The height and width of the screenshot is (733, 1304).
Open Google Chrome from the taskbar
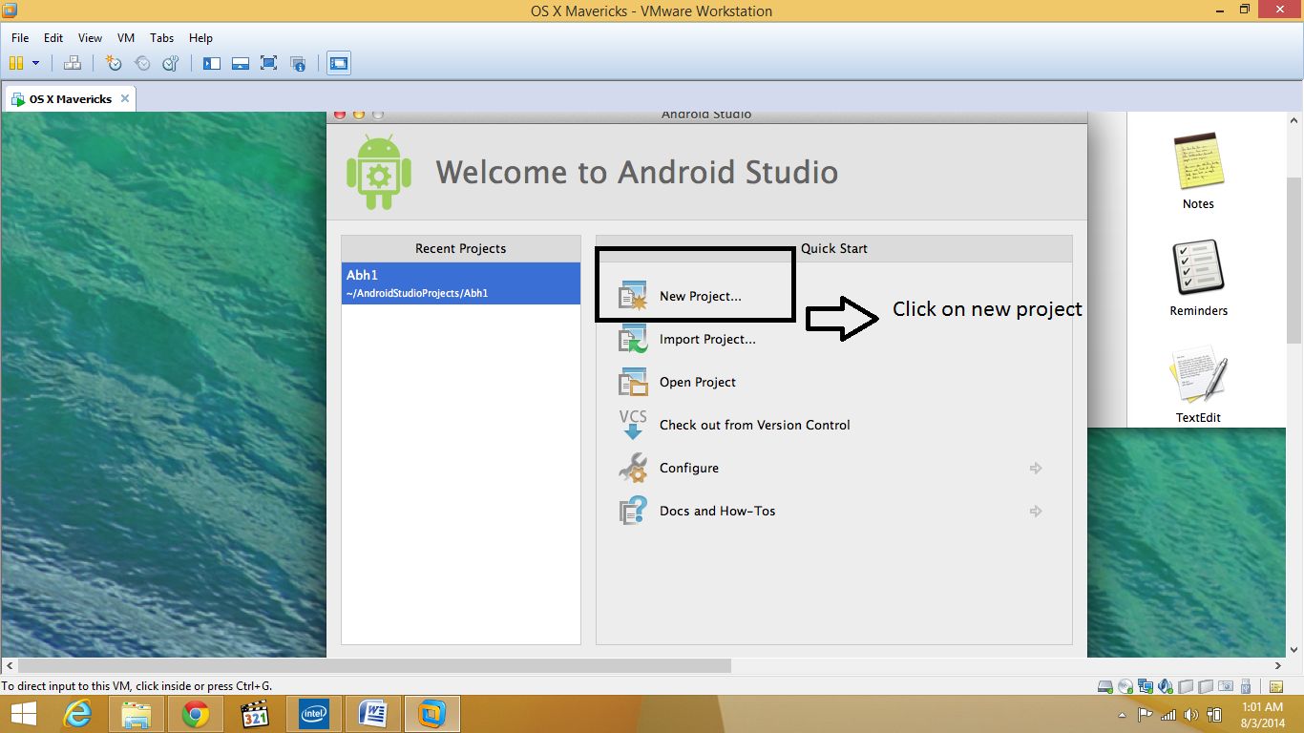click(x=196, y=714)
